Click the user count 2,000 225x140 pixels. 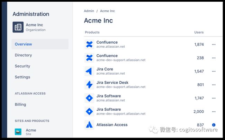(x=199, y=112)
